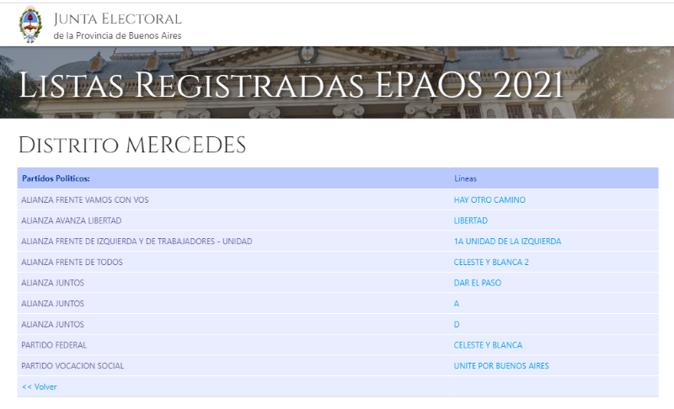Viewport: 674px width, 409px height.
Task: Go back using the Volver link
Action: (x=40, y=387)
